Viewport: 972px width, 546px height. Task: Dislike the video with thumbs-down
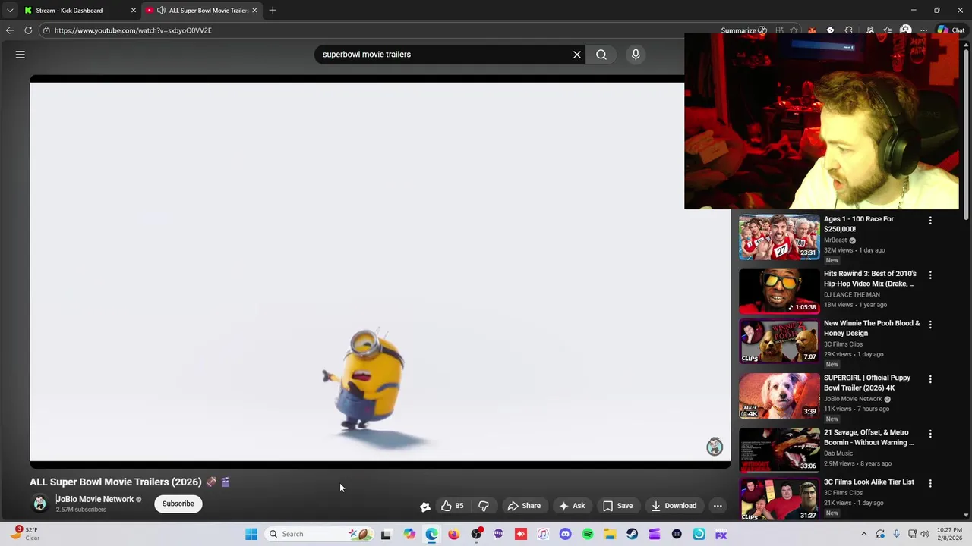pyautogui.click(x=484, y=506)
